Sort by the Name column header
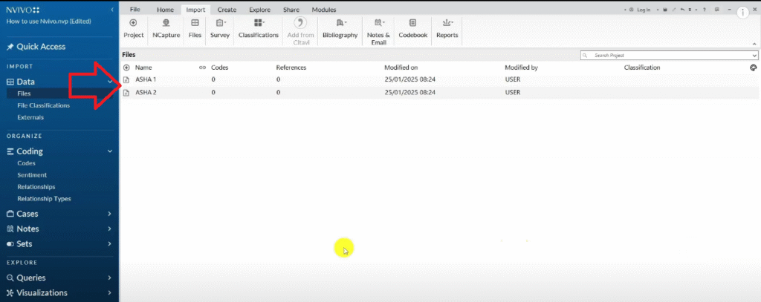 pos(143,68)
